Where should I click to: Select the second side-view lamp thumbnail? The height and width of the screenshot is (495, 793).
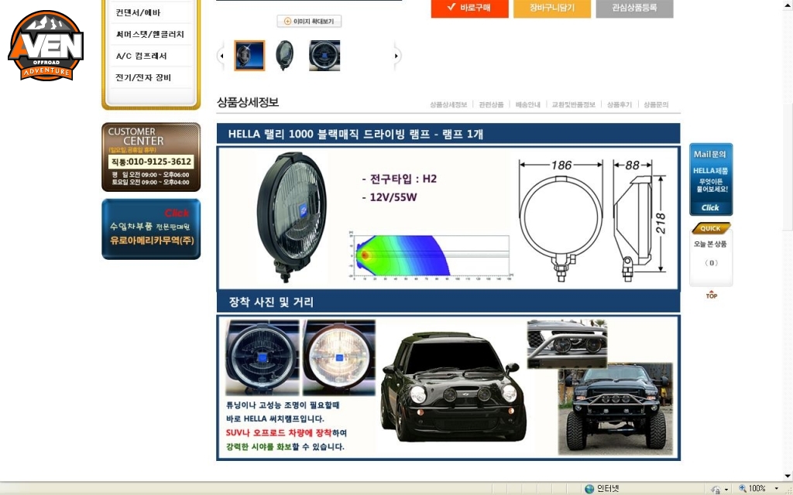pyautogui.click(x=285, y=55)
